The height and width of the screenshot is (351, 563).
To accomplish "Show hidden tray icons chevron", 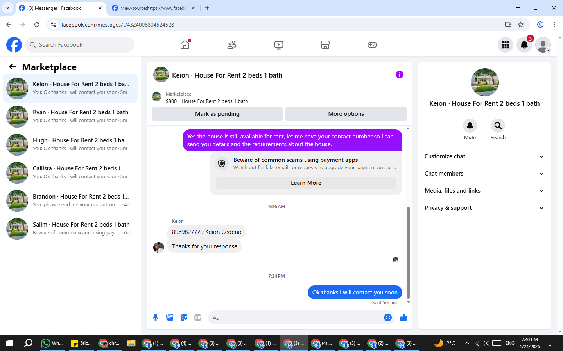I will tap(467, 343).
